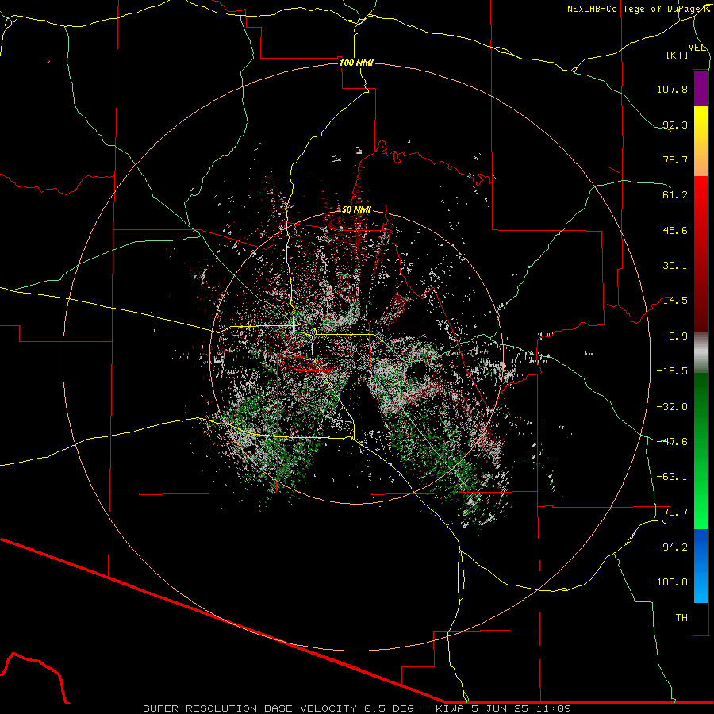This screenshot has width=714, height=714.
Task: Click the -0.9 velocity scale value
Action: tap(675, 336)
